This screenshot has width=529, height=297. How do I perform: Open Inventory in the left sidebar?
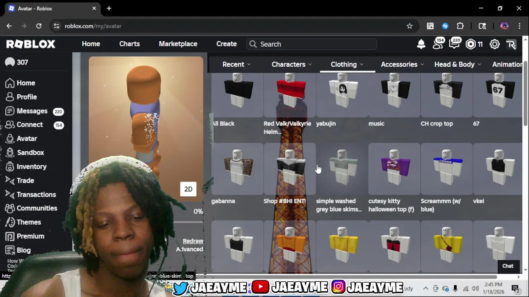tap(26, 167)
